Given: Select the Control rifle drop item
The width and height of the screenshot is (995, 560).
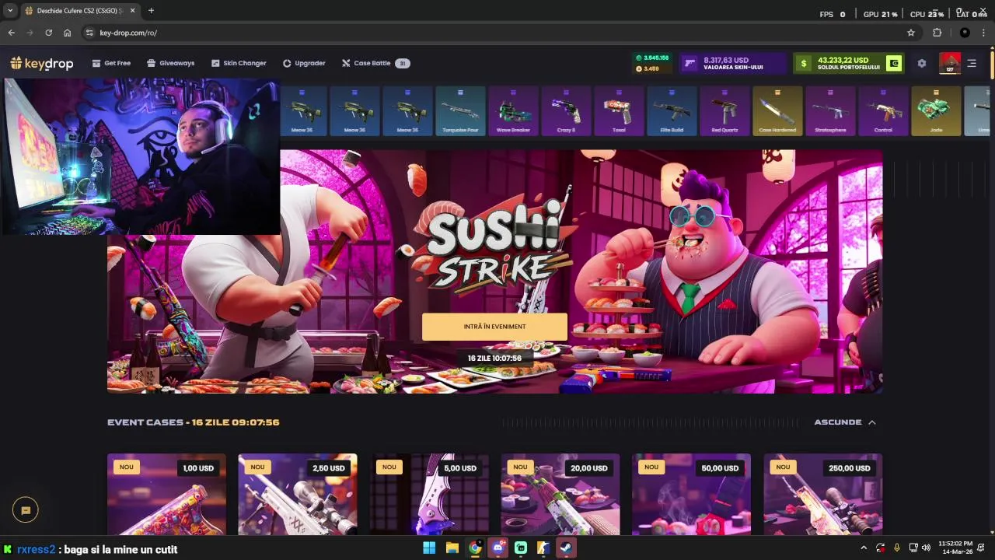Looking at the screenshot, I should (883, 110).
